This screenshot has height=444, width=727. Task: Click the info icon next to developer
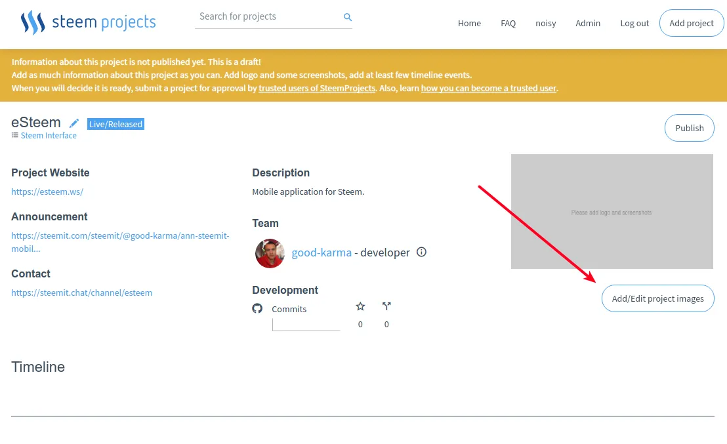[x=421, y=252]
